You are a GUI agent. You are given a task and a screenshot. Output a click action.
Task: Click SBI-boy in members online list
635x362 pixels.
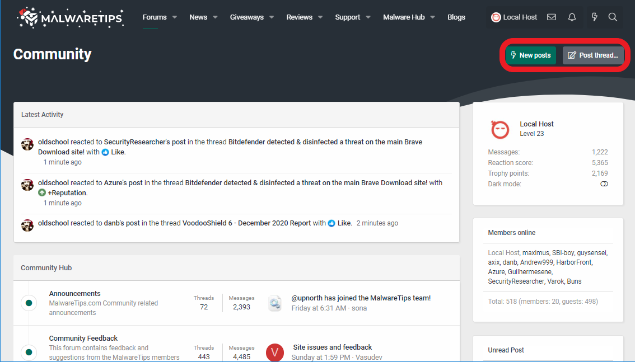pyautogui.click(x=563, y=253)
